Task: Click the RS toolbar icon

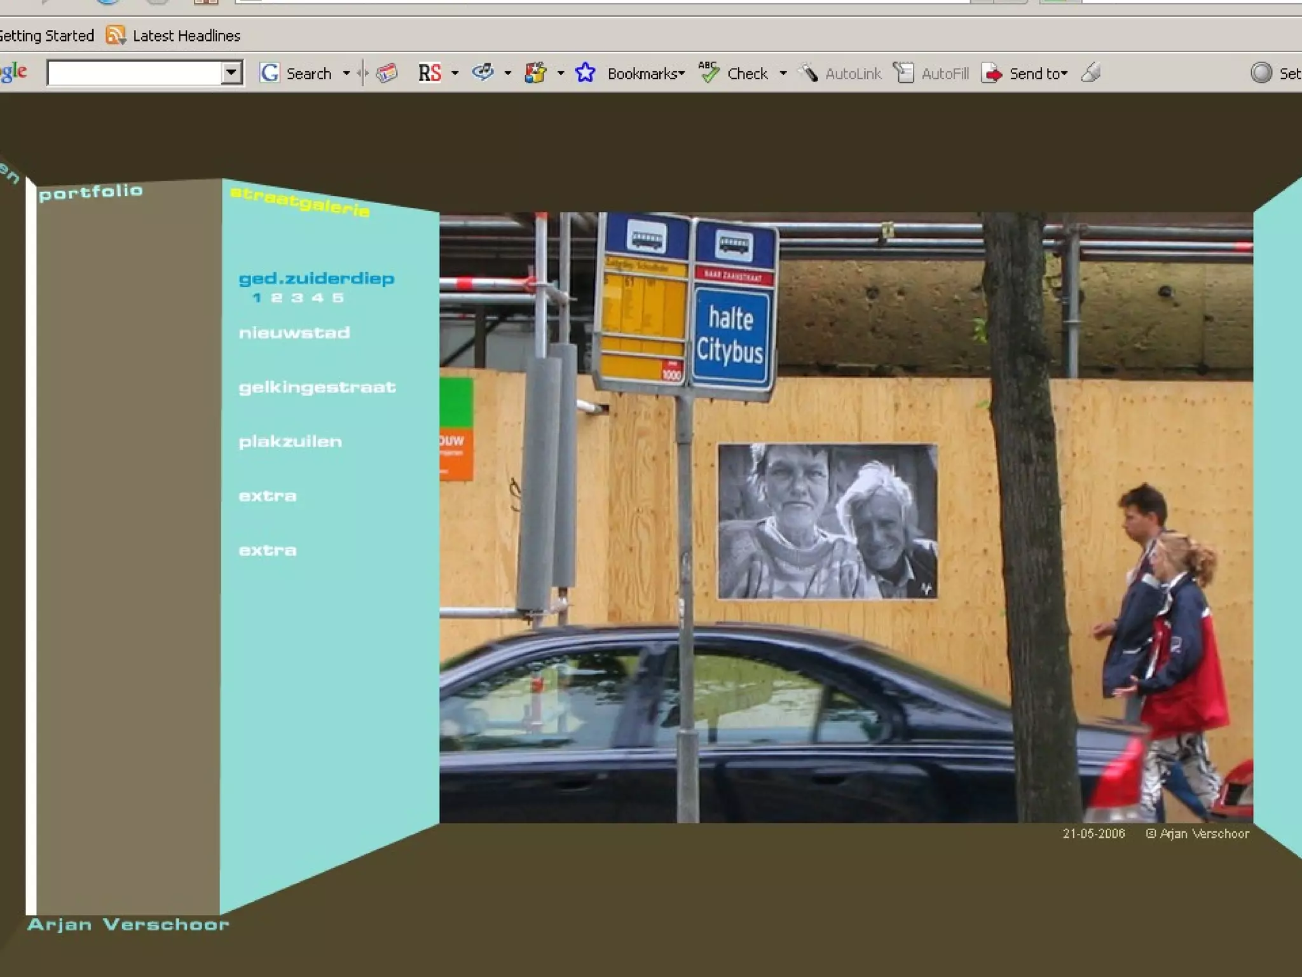Action: click(x=429, y=74)
